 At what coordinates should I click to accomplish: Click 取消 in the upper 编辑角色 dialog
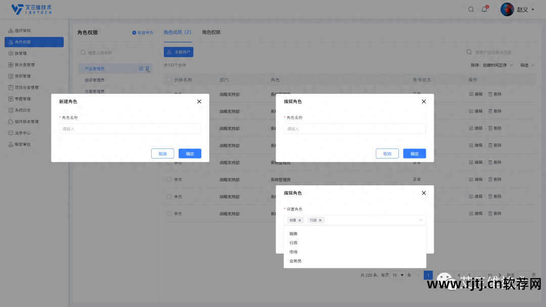[387, 153]
